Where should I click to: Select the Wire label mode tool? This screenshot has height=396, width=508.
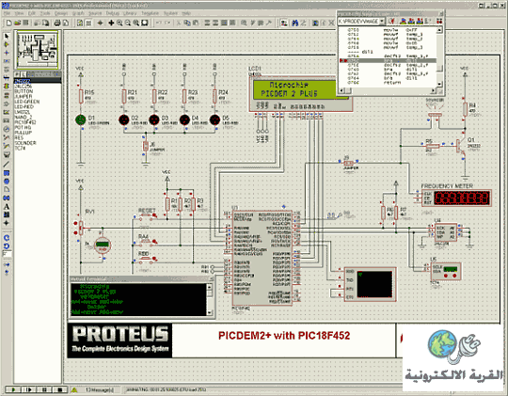tap(7, 61)
